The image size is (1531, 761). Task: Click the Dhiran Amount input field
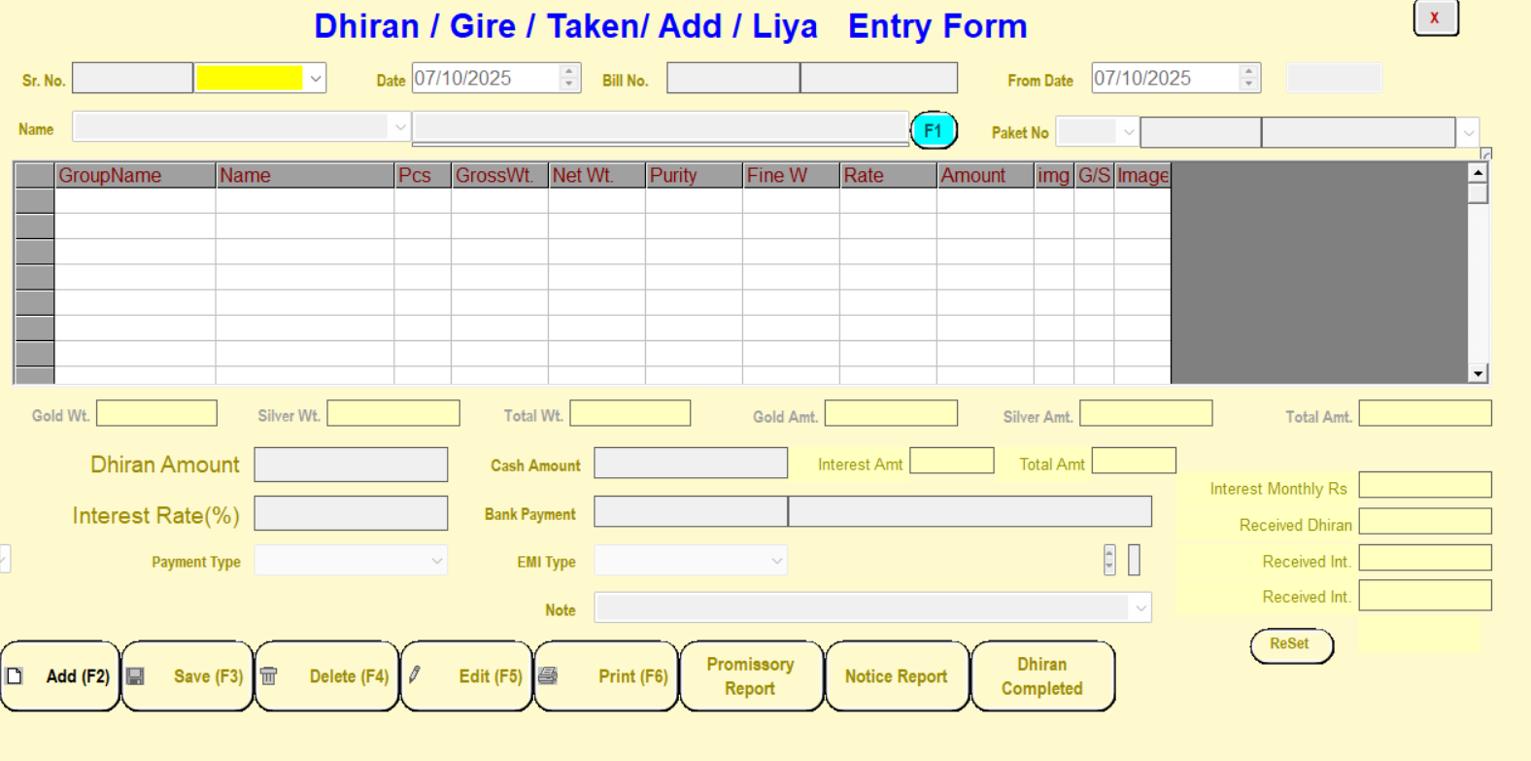(351, 465)
